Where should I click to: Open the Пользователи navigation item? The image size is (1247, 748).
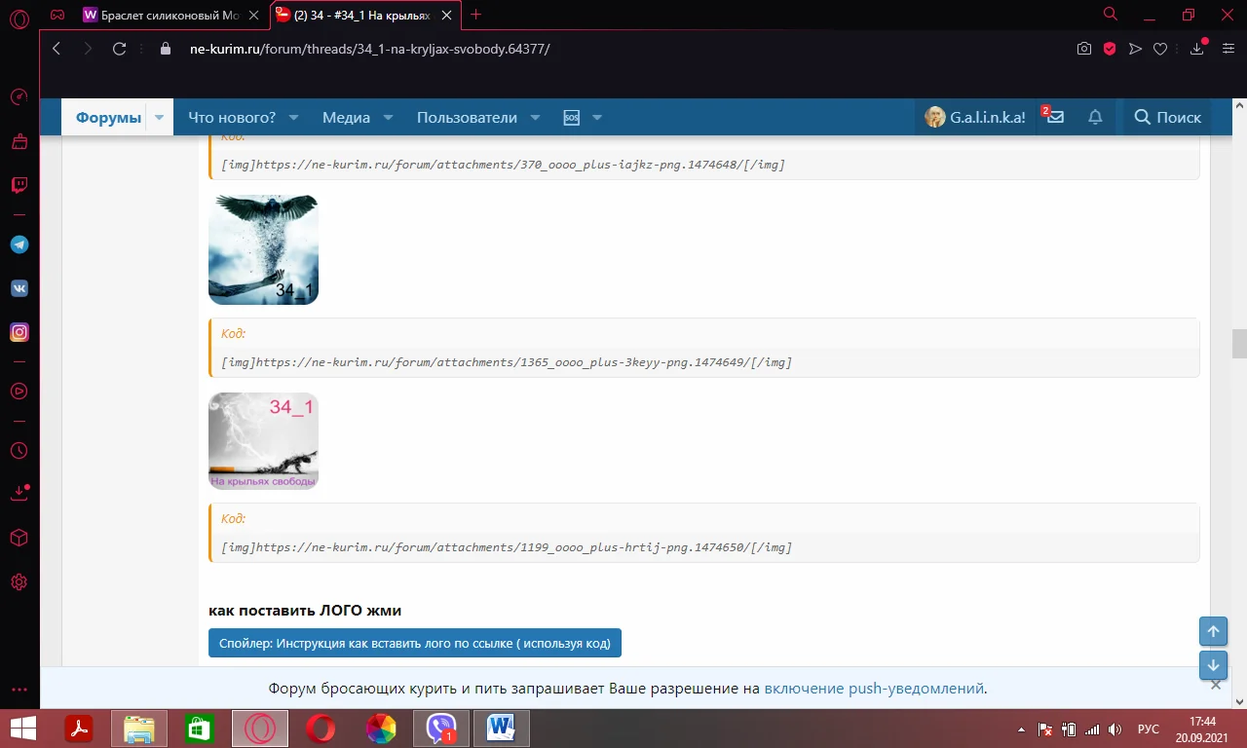click(467, 117)
